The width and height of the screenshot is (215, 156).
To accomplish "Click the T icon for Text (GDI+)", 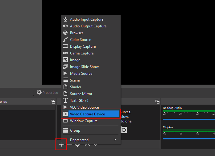I will tap(65, 100).
